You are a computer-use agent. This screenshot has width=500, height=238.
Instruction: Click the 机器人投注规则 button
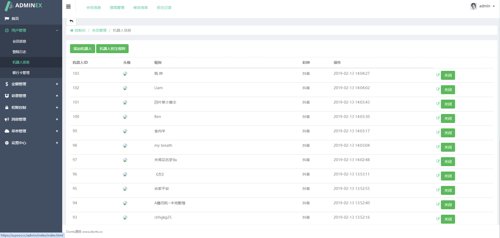112,49
